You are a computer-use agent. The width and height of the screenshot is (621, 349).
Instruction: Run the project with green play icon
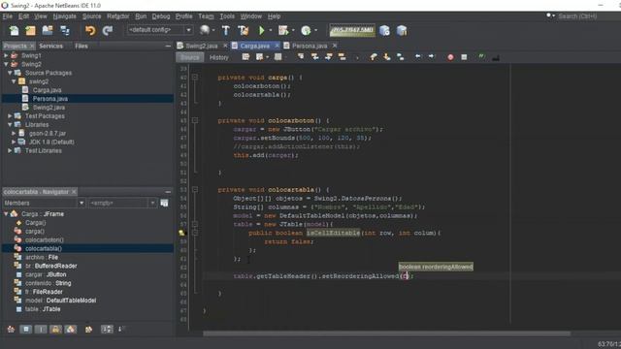[x=261, y=30]
